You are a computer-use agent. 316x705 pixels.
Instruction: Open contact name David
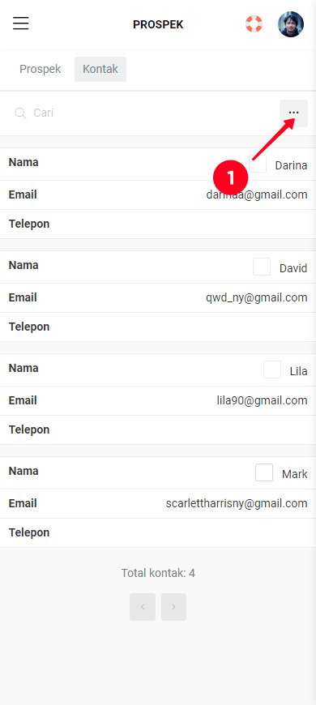point(293,268)
